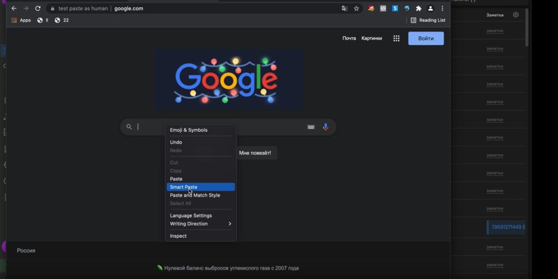Choose Smart Paste from the context menu
558x279 pixels.
[201, 187]
